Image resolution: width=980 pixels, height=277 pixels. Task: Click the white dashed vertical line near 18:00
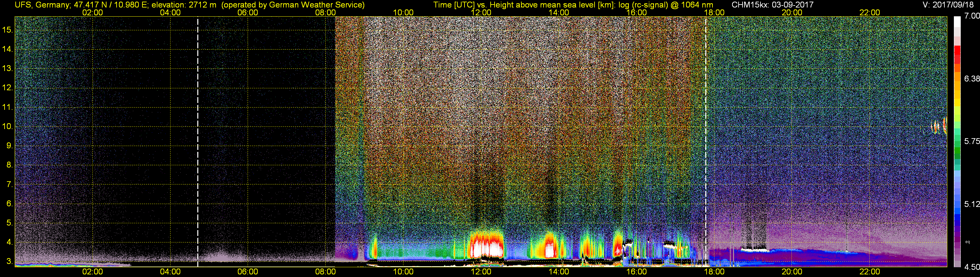tap(706, 141)
